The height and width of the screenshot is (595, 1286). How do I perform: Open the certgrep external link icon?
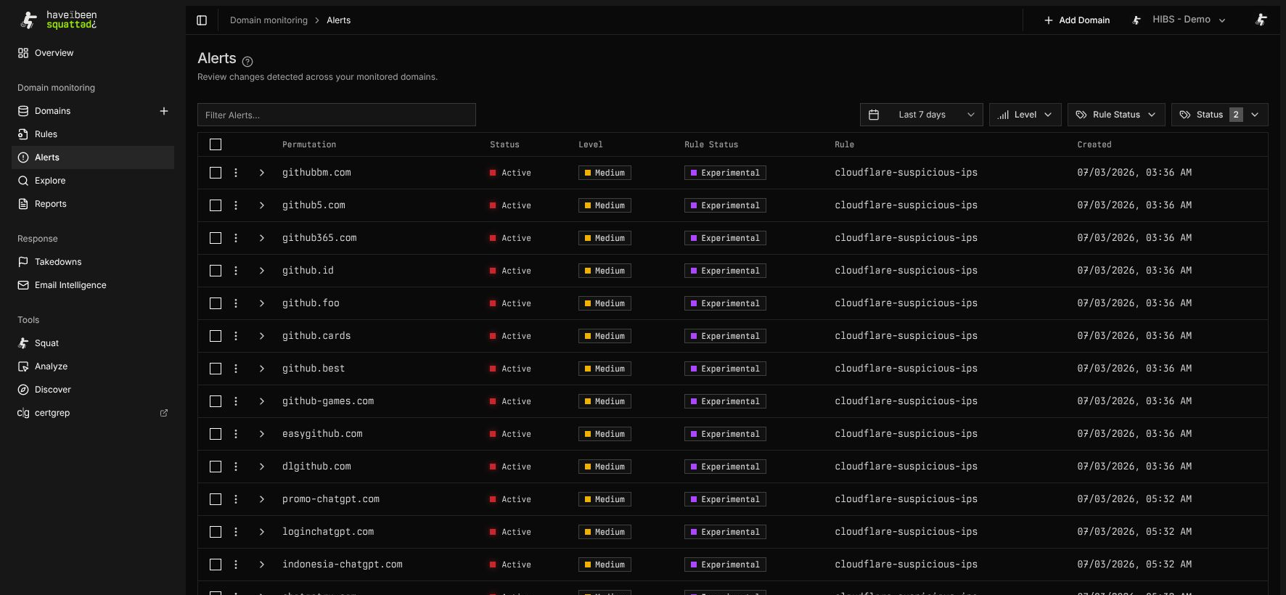(164, 413)
